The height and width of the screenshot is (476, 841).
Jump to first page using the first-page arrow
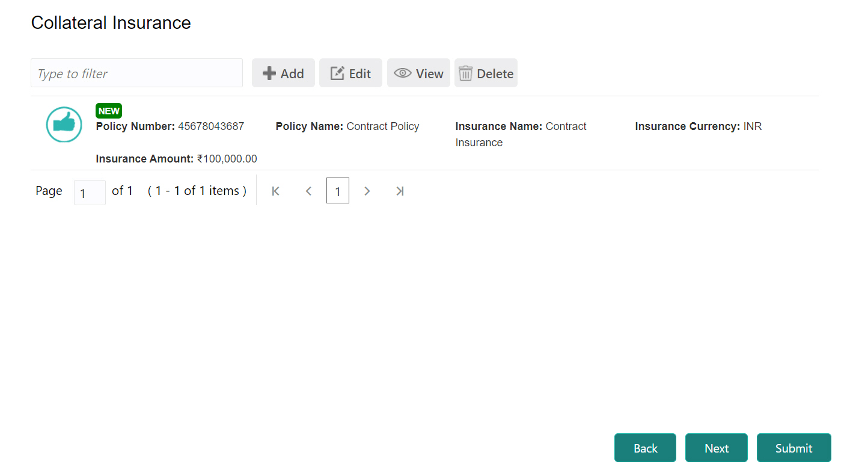click(275, 191)
